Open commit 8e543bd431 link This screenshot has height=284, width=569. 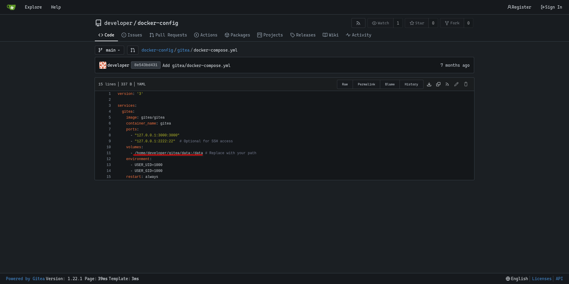coord(146,65)
